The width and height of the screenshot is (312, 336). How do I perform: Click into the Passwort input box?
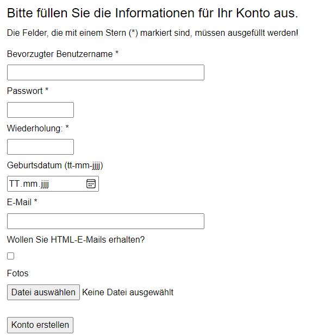[x=40, y=110]
